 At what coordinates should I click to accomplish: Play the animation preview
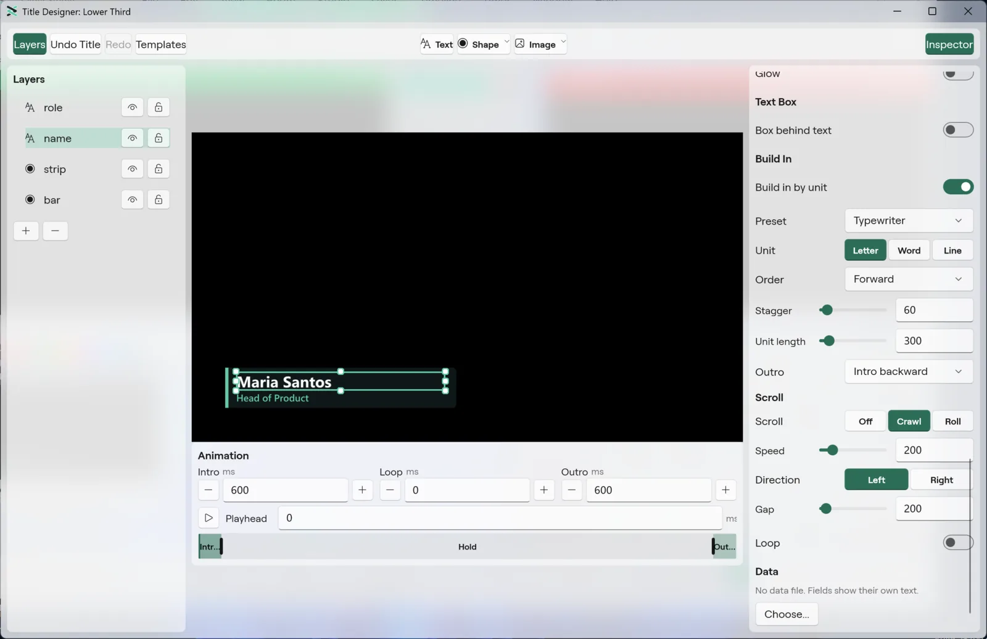click(209, 518)
